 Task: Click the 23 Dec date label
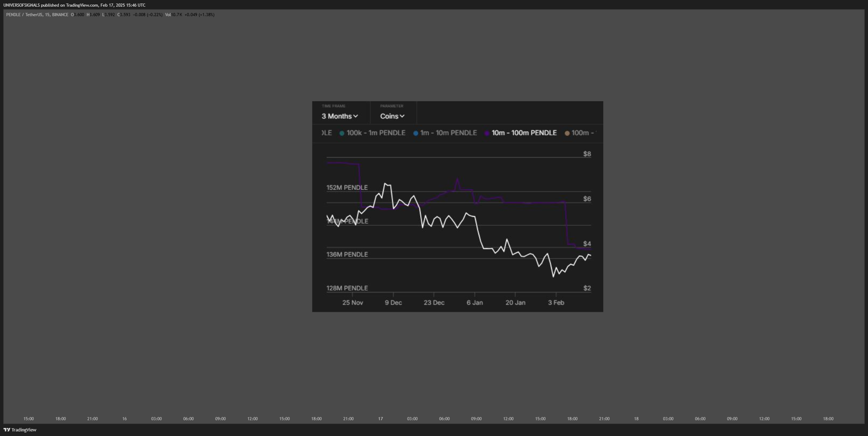point(434,302)
